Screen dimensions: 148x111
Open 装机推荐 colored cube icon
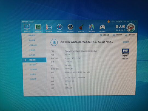pyautogui.click(x=92, y=27)
